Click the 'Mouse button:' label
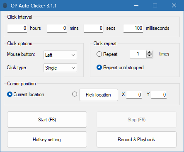This screenshot has height=152, width=184. pos(21,54)
